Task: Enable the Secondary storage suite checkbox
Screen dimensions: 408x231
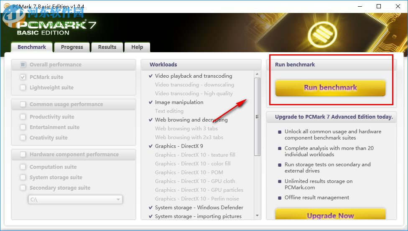Action: (23, 188)
